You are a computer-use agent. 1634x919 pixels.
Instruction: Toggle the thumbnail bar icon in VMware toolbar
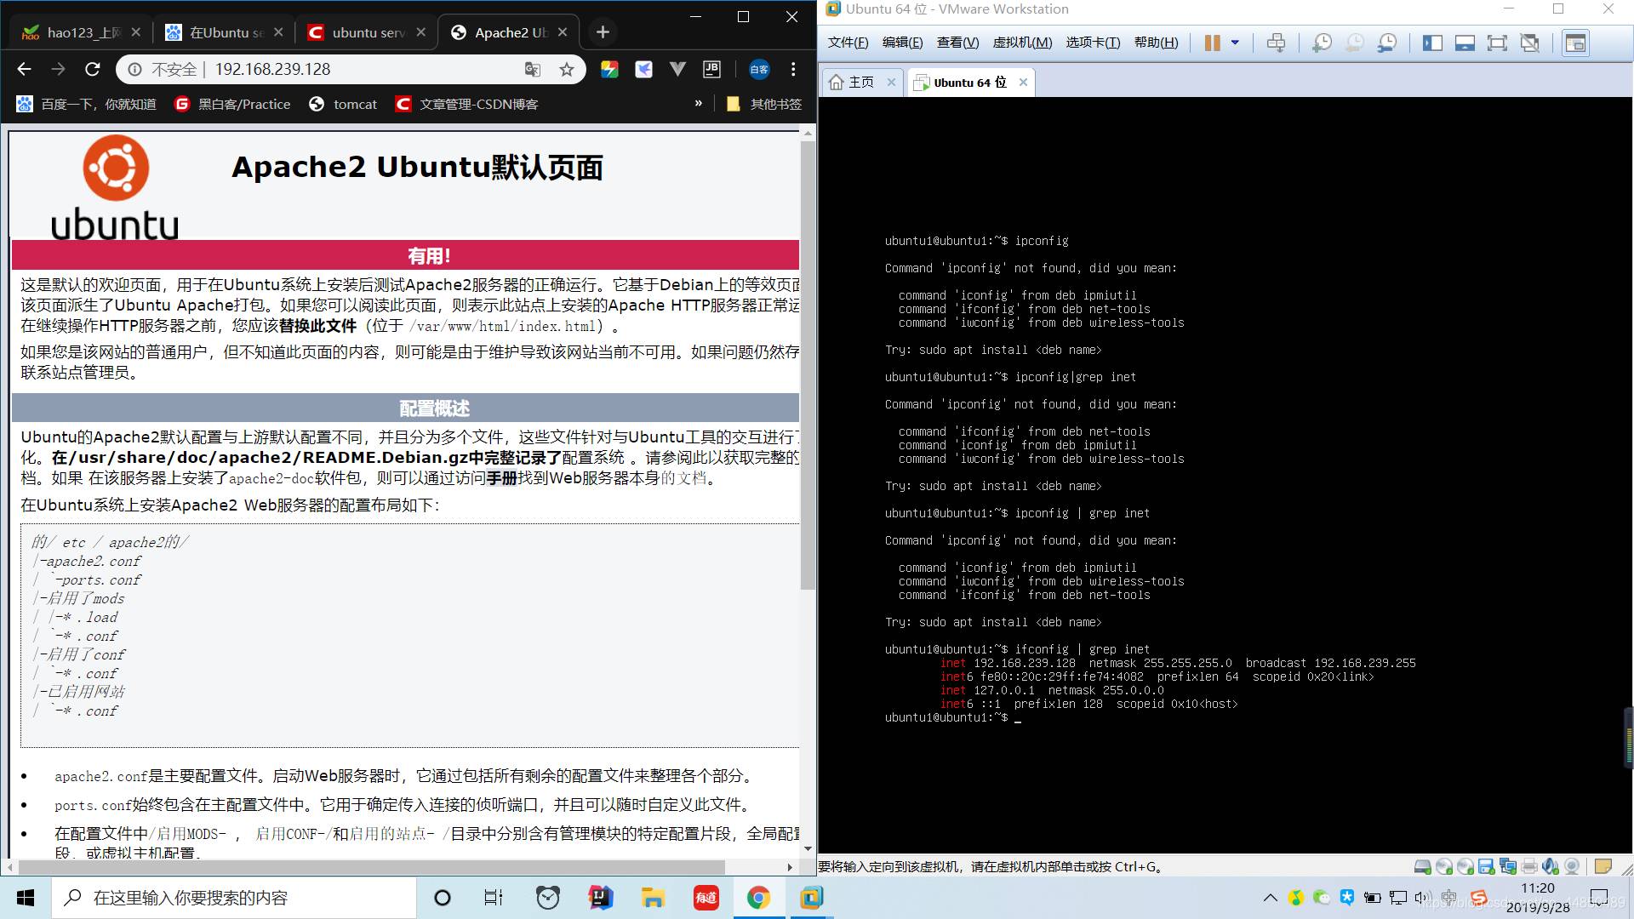(x=1465, y=43)
